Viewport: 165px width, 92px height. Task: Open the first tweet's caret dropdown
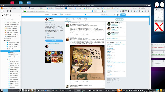(104, 24)
